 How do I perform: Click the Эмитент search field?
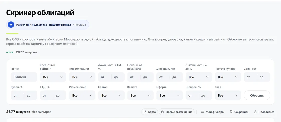click(24, 77)
